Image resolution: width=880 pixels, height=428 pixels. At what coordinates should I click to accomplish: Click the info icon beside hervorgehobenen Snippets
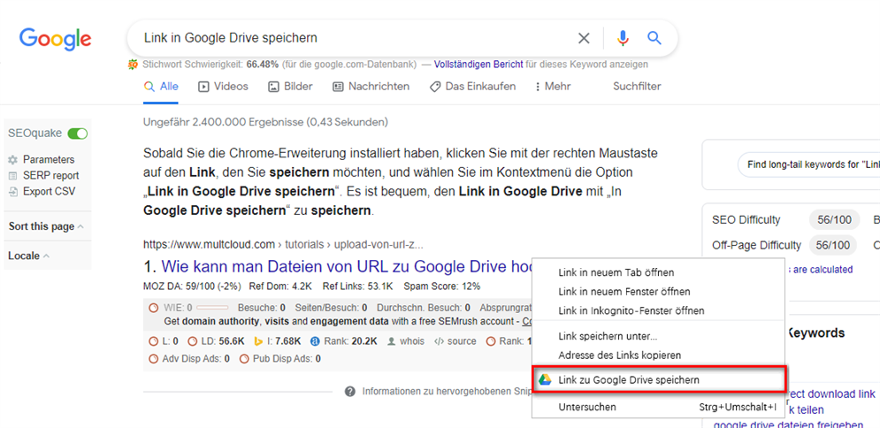350,391
